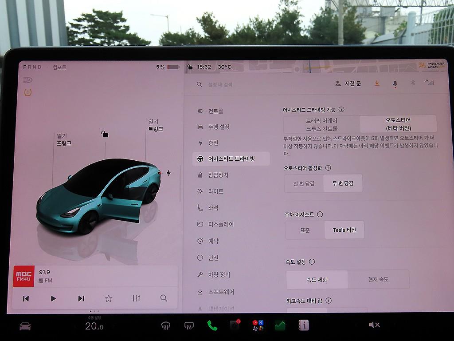Open the green energy chart app
The width and height of the screenshot is (454, 341).
[280, 325]
